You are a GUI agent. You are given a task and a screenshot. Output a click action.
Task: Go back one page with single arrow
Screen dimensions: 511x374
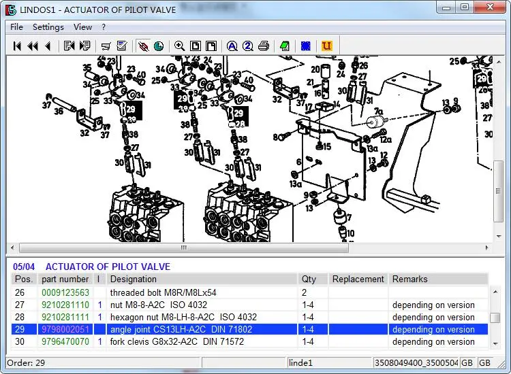(x=48, y=46)
